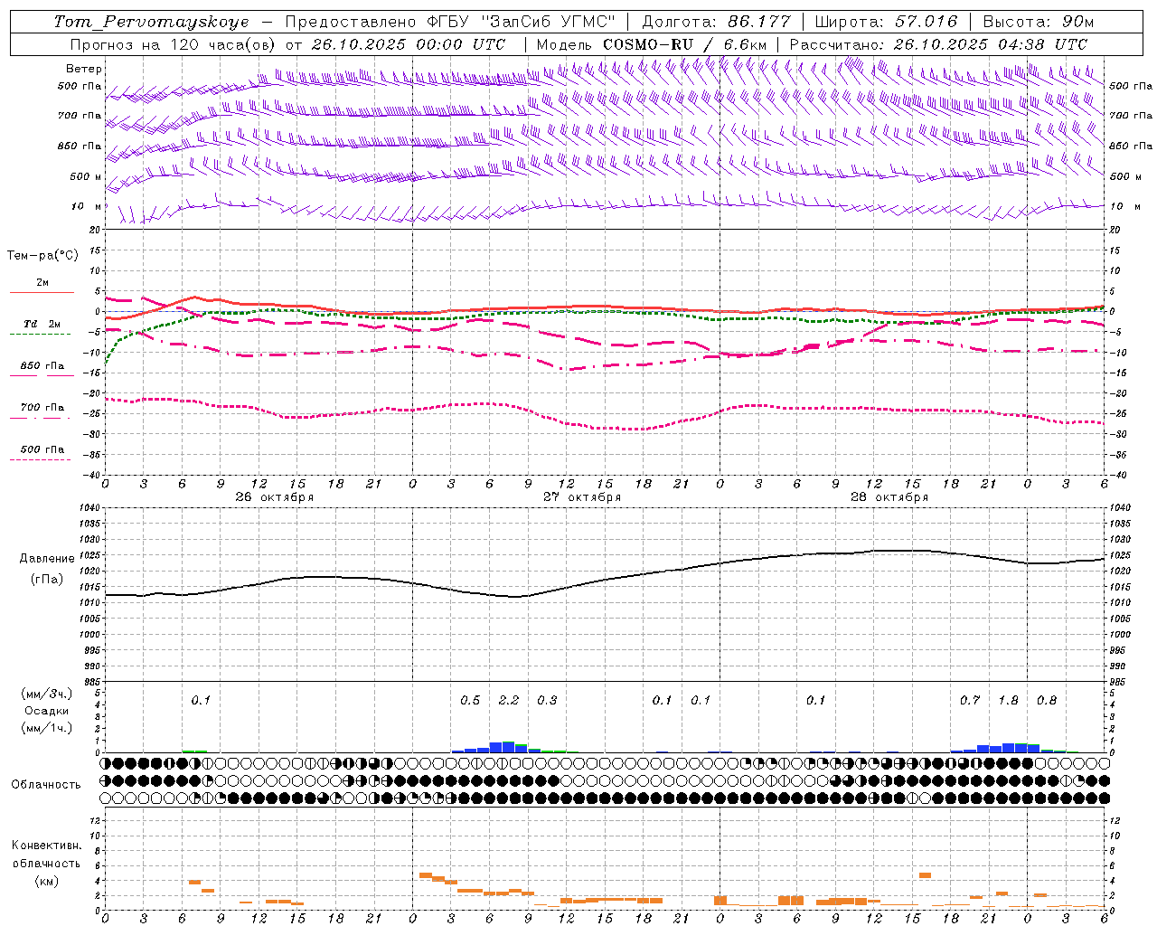The width and height of the screenshot is (1157, 926).
Task: Click the '850 гПа' long-dash temperature legend sample
Action: click(42, 376)
